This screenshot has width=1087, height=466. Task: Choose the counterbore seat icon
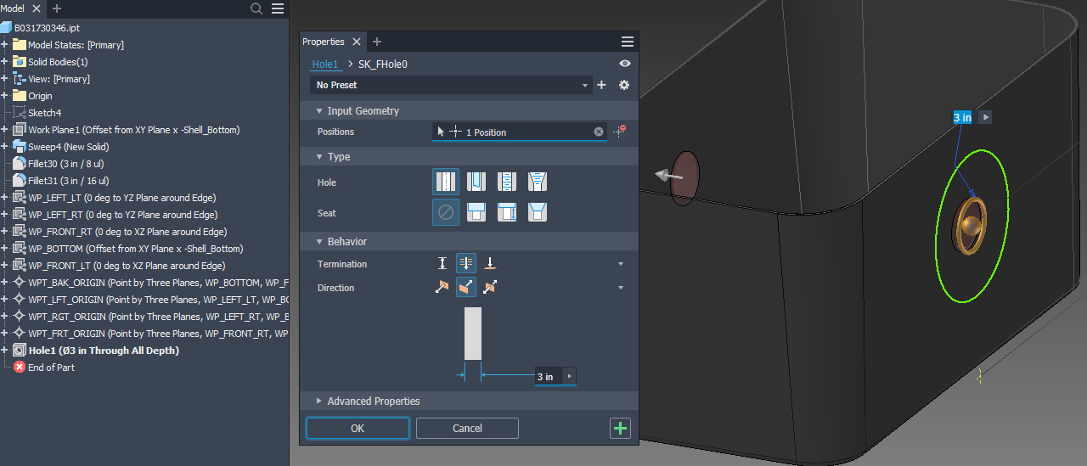pos(476,212)
